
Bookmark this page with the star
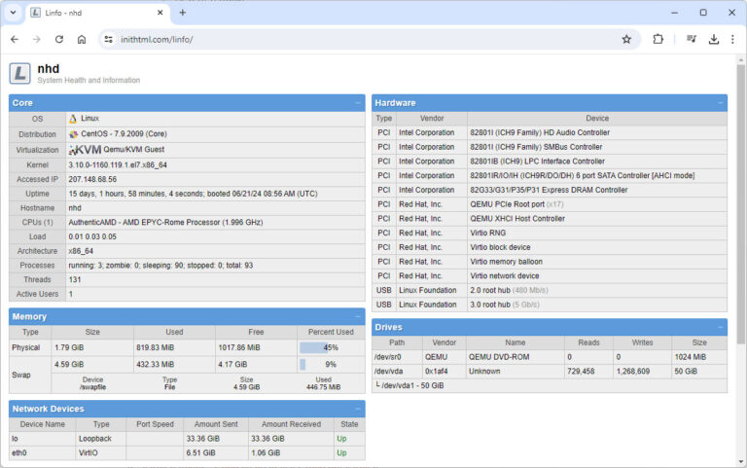[626, 40]
